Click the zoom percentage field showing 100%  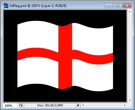[10, 105]
